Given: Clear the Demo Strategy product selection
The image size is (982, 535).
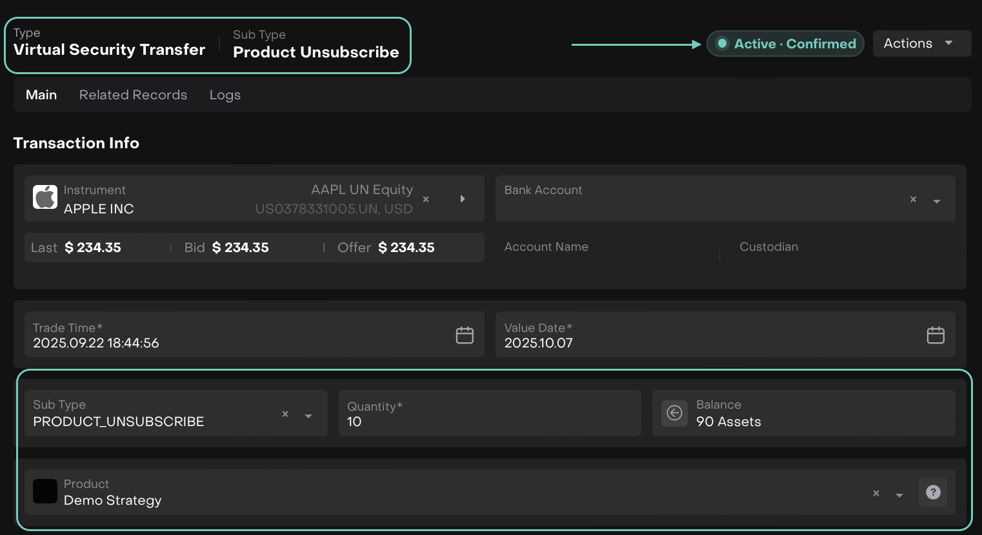Looking at the screenshot, I should [x=876, y=494].
